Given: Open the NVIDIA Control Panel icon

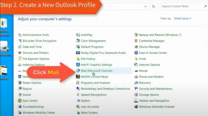Looking at the screenshot, I should tap(78, 77).
